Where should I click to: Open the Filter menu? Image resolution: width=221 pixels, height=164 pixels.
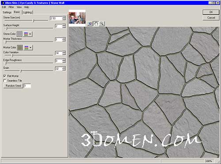pyautogui.click(x=11, y=7)
